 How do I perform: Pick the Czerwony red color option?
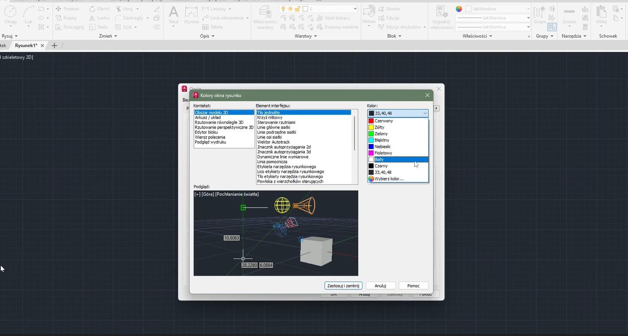[x=383, y=121]
